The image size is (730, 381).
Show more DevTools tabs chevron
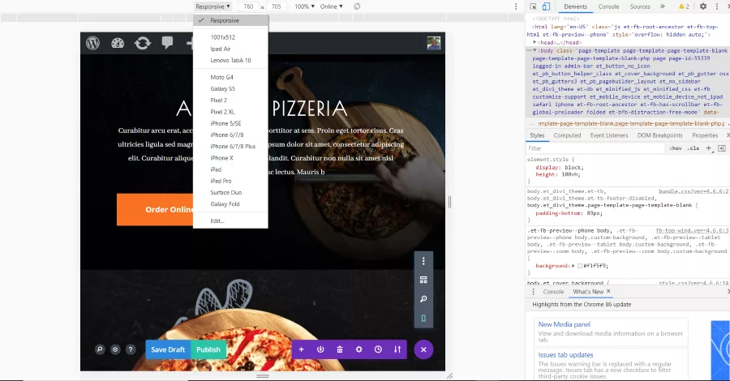663,6
